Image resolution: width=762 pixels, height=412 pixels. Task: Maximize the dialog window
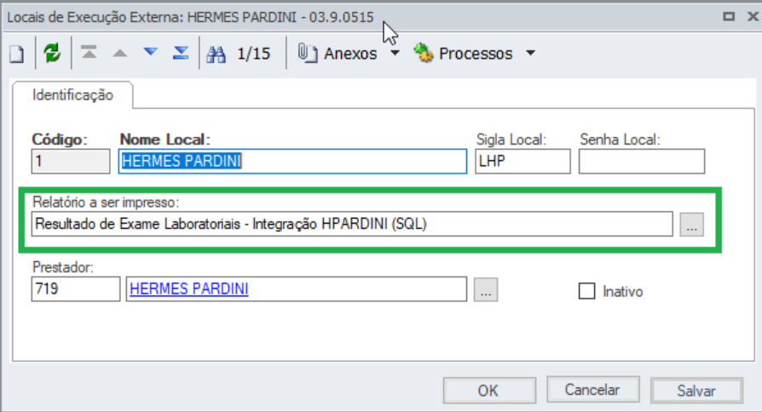coord(729,16)
